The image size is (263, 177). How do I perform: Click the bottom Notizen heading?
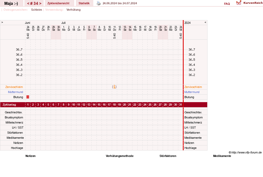tap(31, 156)
